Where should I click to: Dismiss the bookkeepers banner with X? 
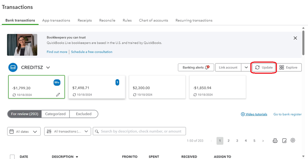pyautogui.click(x=295, y=38)
